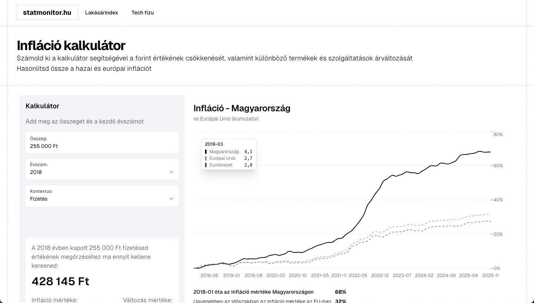Click the Infláció kalkulátor page heading

click(71, 46)
